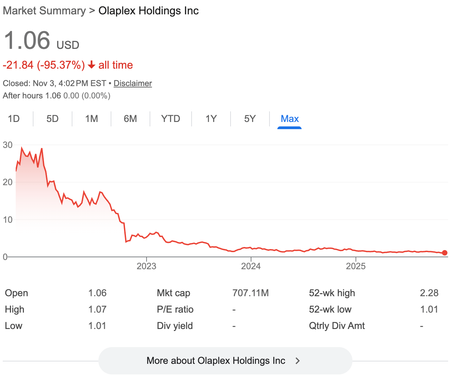Click the chevron arrow beside More about Olaplex
This screenshot has height=384, width=457.
(297, 361)
